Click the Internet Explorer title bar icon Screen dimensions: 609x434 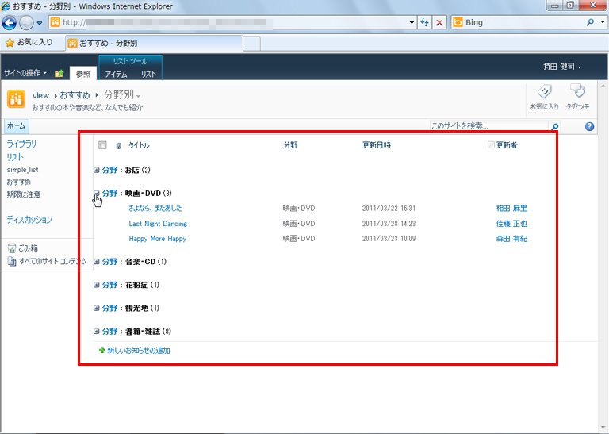click(x=6, y=6)
